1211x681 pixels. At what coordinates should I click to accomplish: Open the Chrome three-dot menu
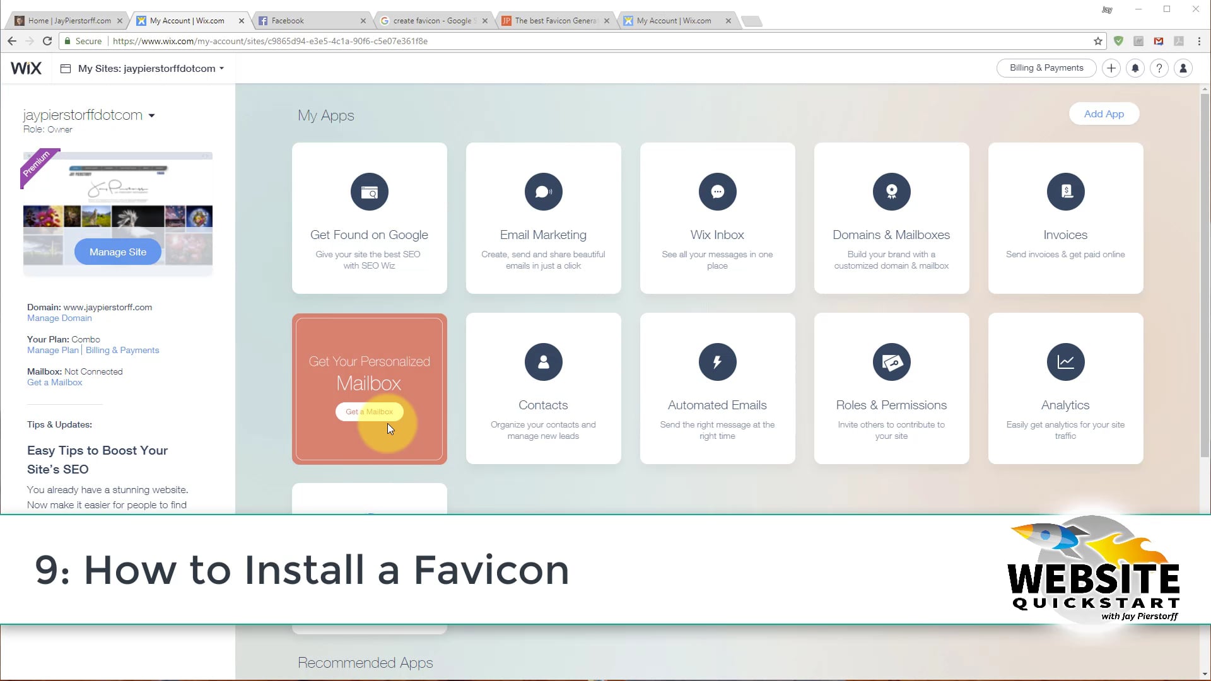click(x=1200, y=41)
